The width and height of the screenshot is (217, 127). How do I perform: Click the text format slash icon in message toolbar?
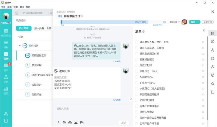click(58, 123)
